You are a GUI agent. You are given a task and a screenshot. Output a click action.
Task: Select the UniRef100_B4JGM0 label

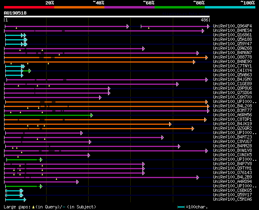232,80
